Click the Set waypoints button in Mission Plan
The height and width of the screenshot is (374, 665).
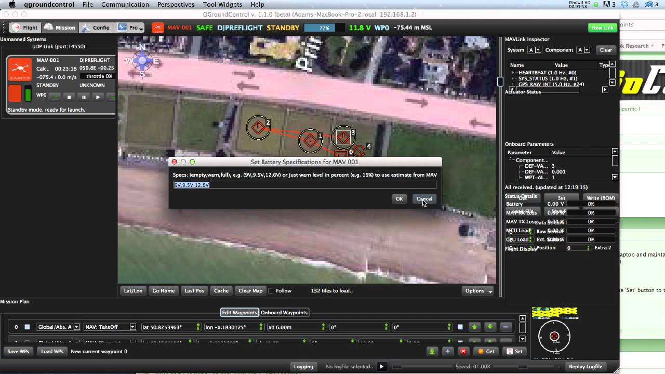514,352
